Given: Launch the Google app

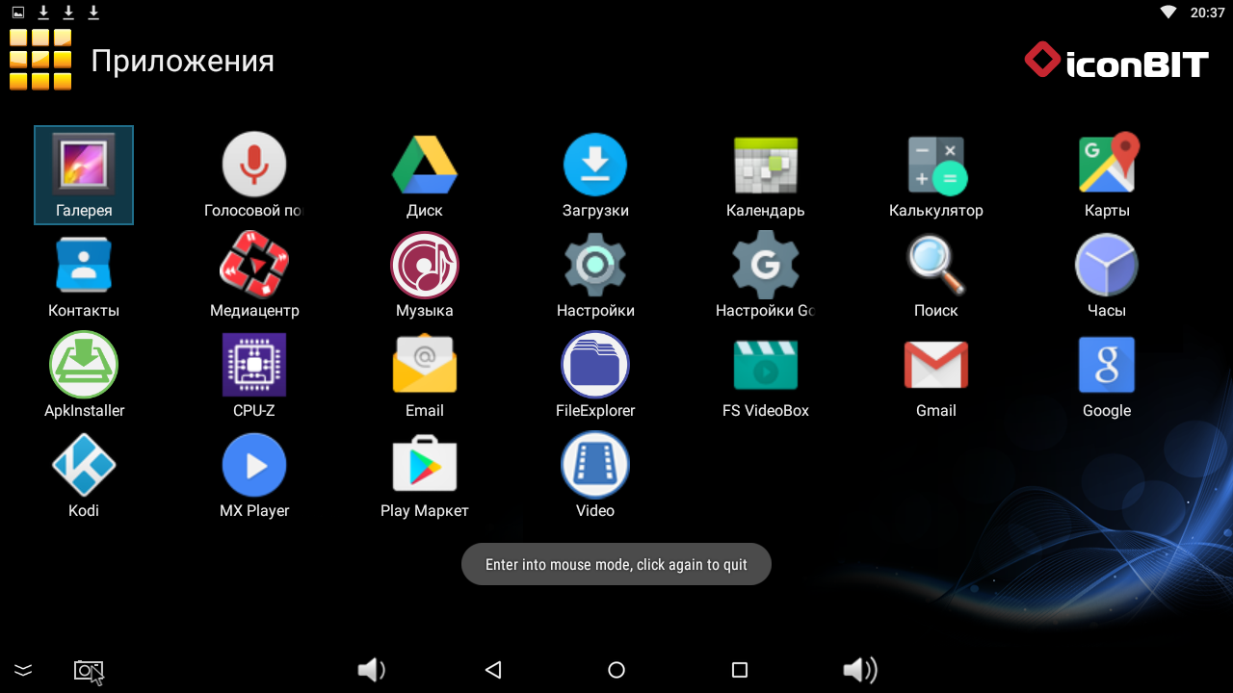Looking at the screenshot, I should 1107,375.
